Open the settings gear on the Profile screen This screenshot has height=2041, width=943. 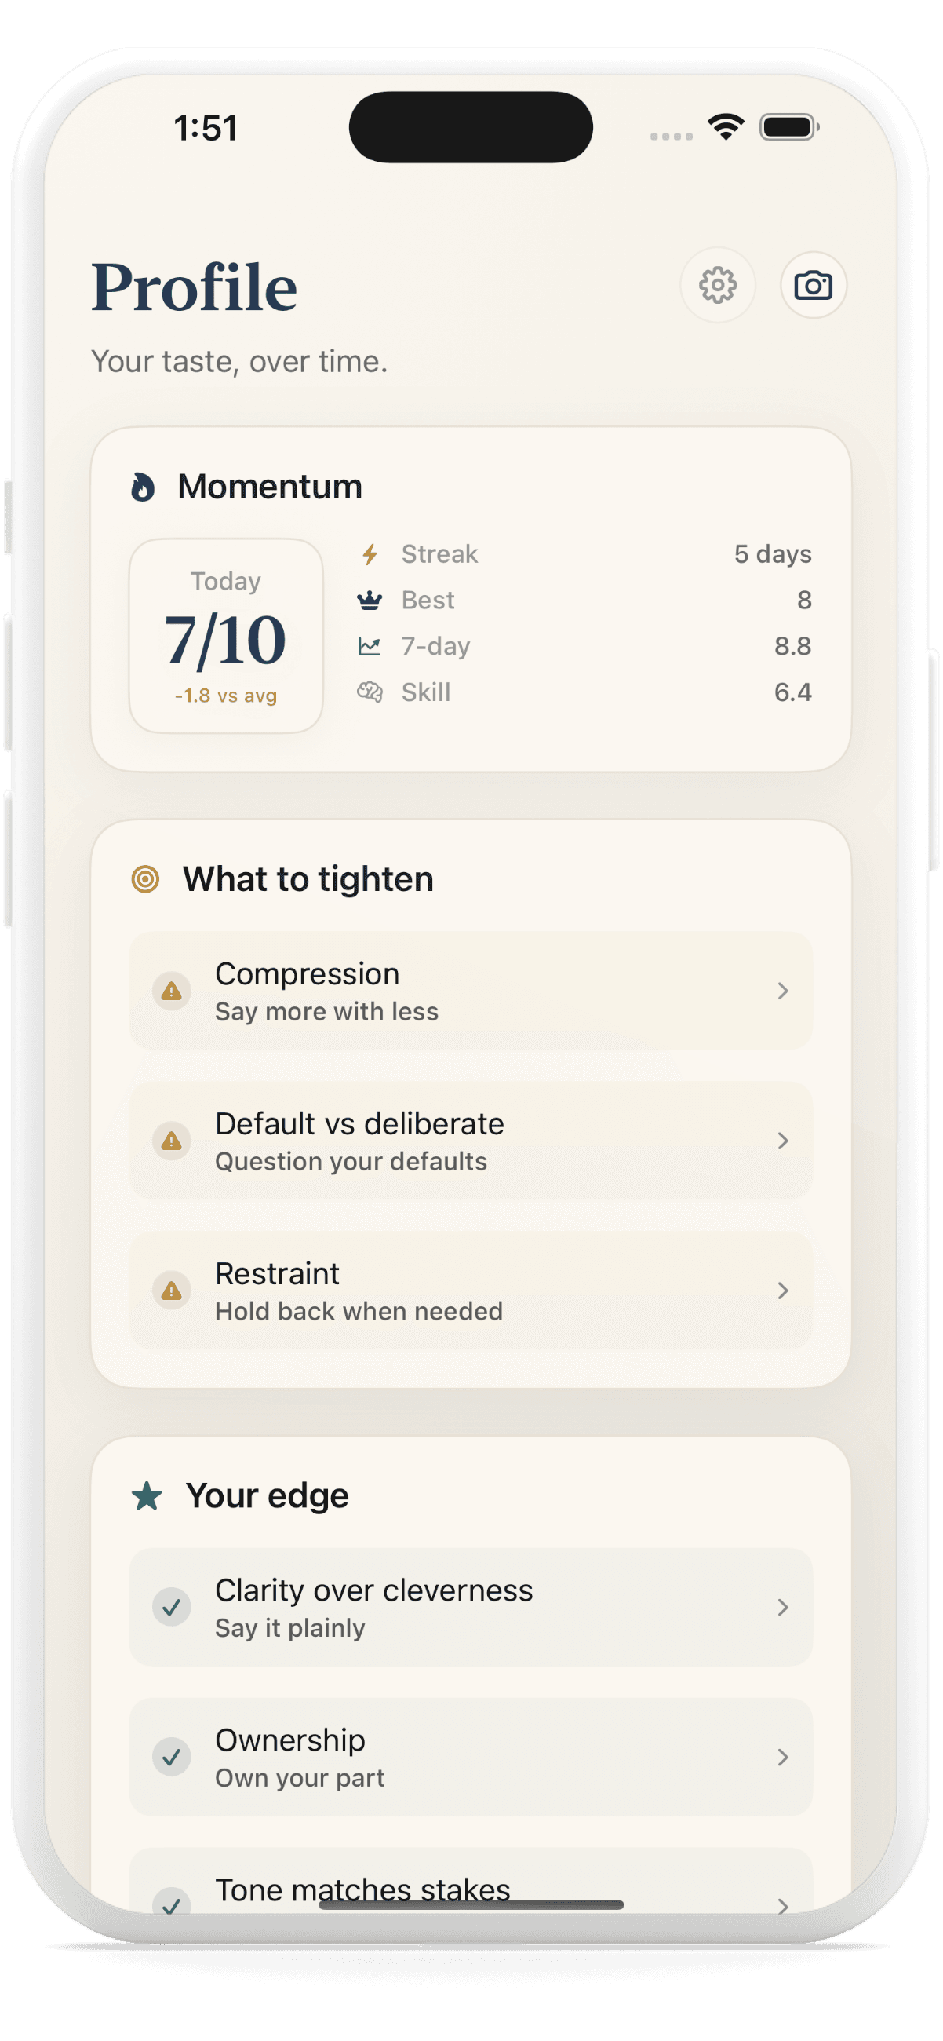click(716, 286)
